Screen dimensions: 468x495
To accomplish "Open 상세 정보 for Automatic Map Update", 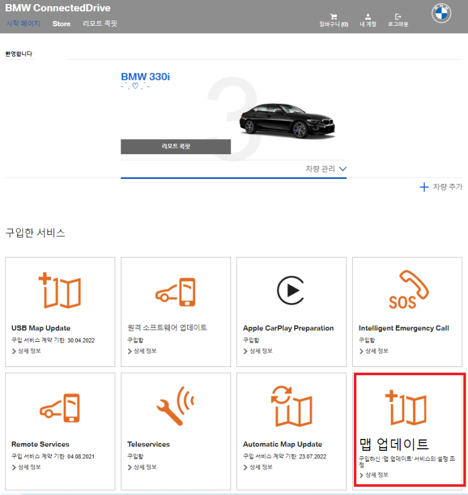I will point(260,467).
